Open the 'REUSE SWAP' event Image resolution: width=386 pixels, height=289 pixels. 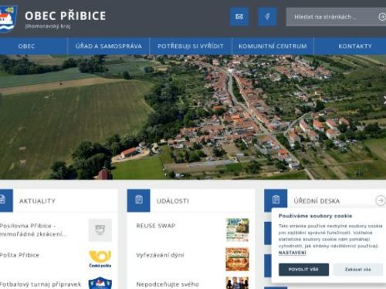coord(156,226)
